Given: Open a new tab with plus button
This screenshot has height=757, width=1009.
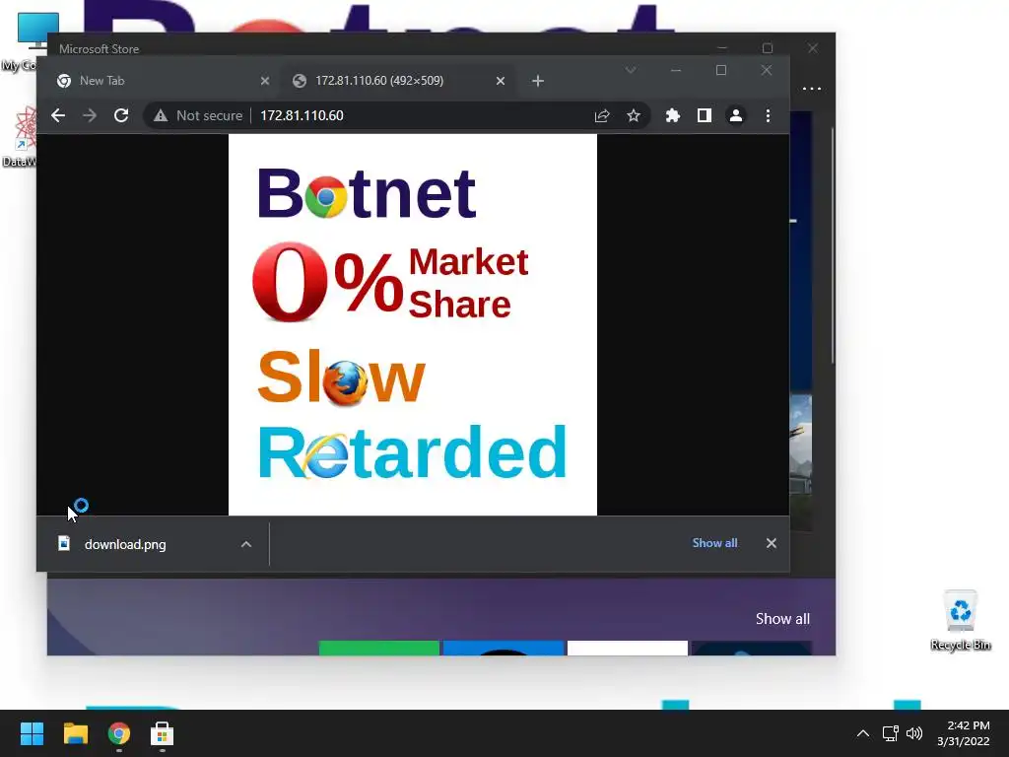Looking at the screenshot, I should [538, 81].
